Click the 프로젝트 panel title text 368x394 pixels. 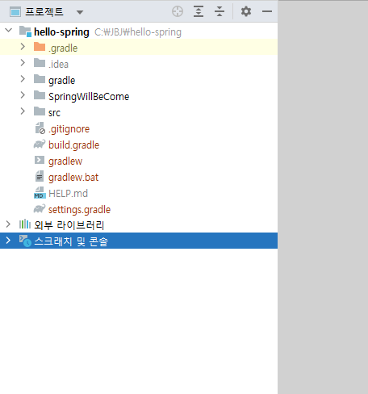(44, 12)
